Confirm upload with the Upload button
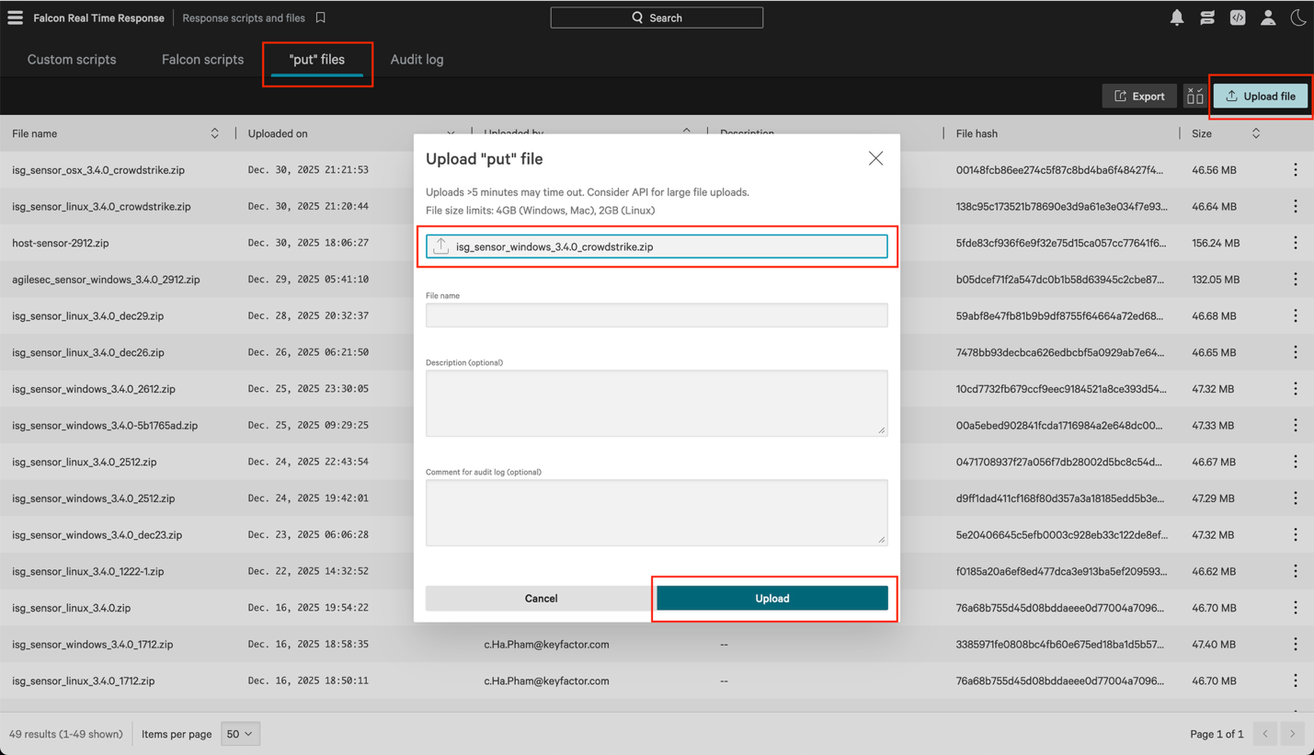The image size is (1314, 755). [772, 598]
